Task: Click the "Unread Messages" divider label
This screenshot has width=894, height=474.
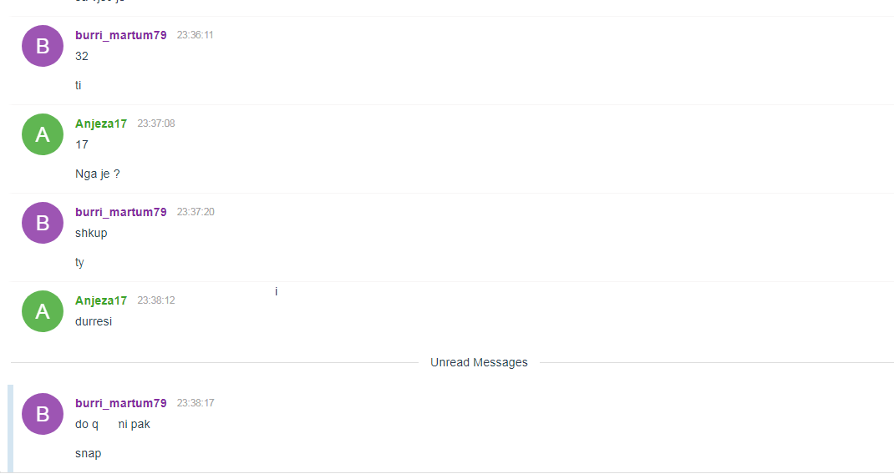Action: click(x=479, y=363)
